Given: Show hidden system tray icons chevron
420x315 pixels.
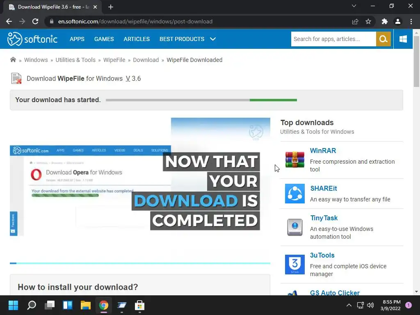Looking at the screenshot, I should 349,305.
